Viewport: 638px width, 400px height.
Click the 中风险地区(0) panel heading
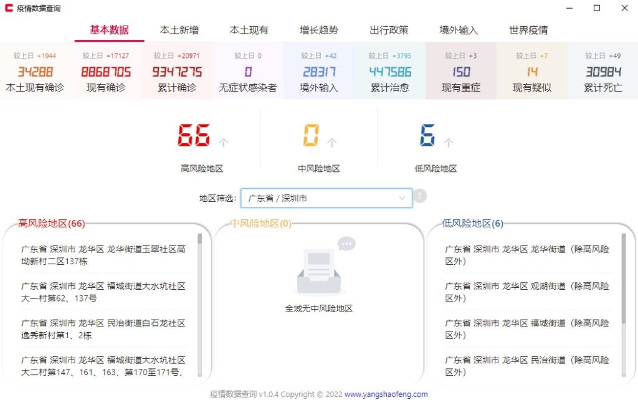[261, 224]
